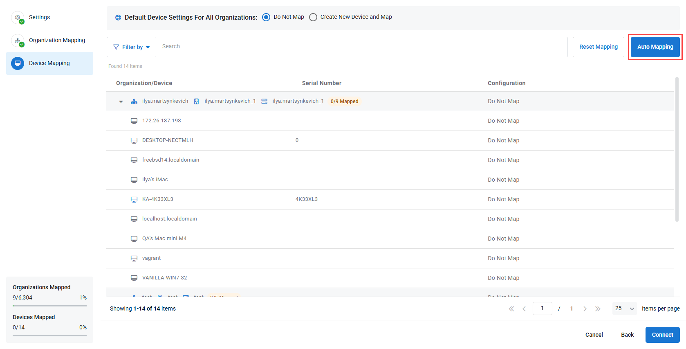Click the device list vertical scrollbar
Image resolution: width=686 pixels, height=349 pixels.
(677, 149)
